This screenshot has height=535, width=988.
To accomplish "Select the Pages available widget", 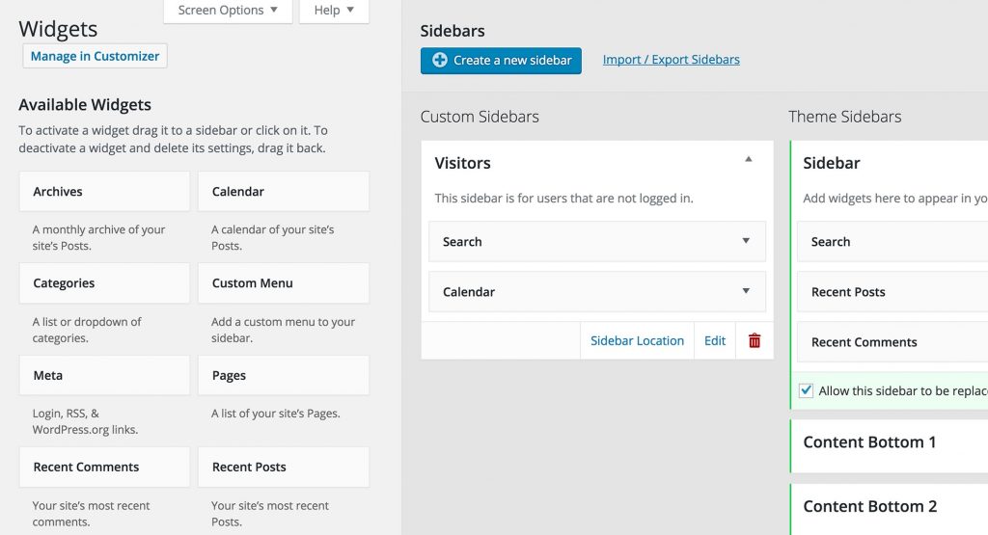I will point(283,375).
